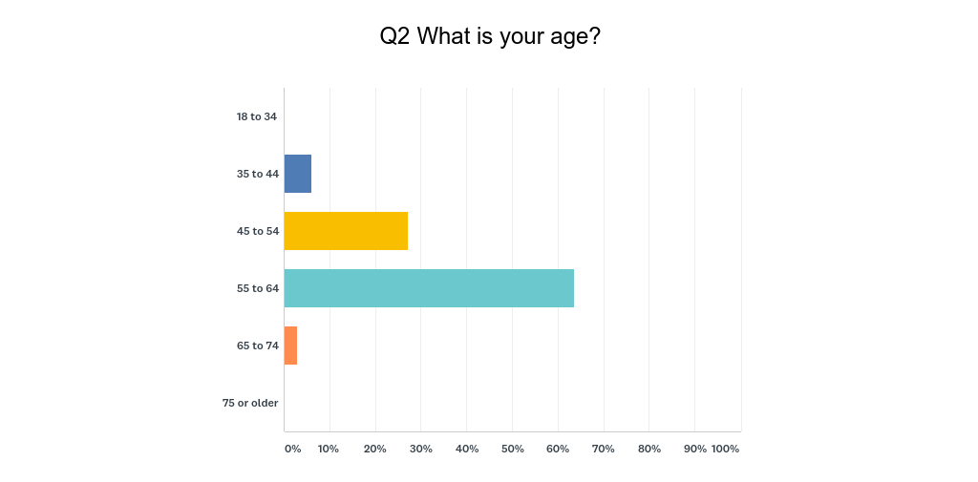The width and height of the screenshot is (978, 482).
Task: Select the teal 55 to 64 bar
Action: click(429, 288)
